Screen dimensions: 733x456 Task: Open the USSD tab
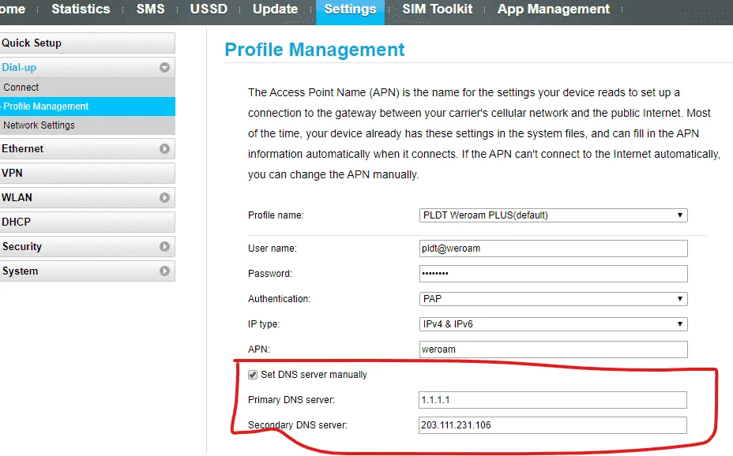click(x=209, y=9)
